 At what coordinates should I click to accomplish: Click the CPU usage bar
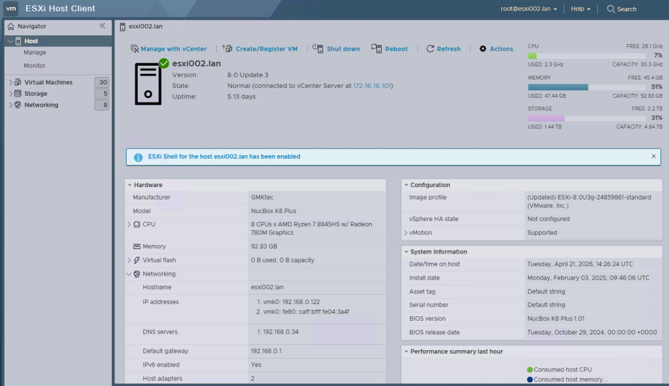point(587,56)
